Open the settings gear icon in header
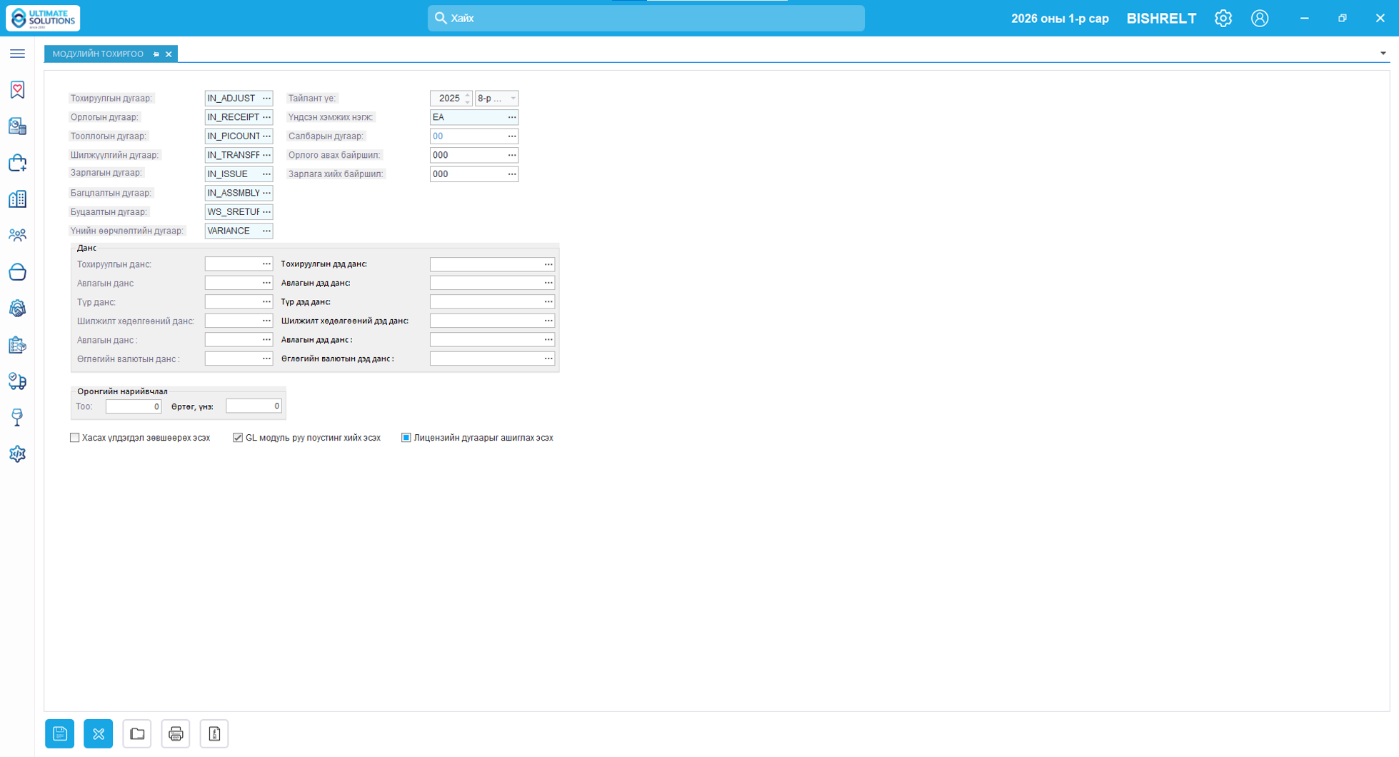Viewport: 1399px width, 757px height. [x=1223, y=18]
